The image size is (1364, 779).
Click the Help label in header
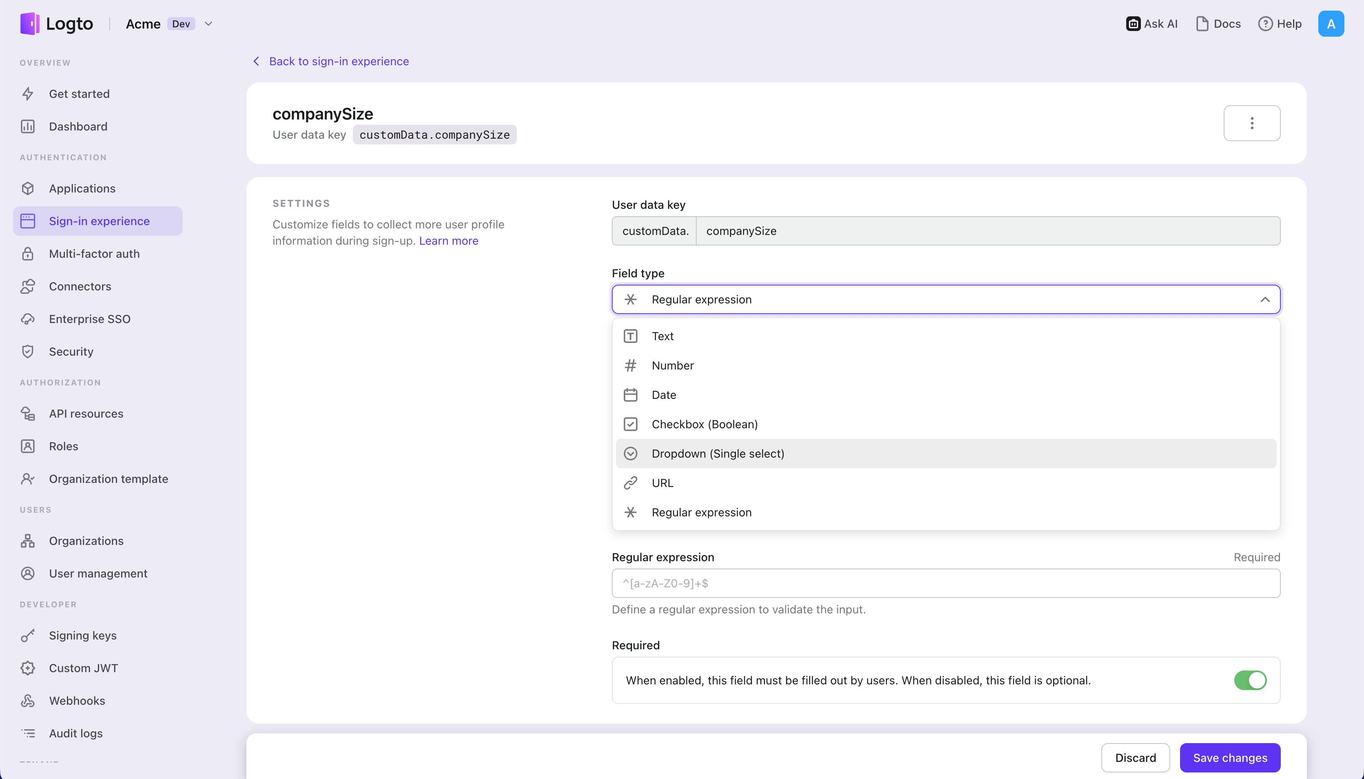pos(1289,24)
